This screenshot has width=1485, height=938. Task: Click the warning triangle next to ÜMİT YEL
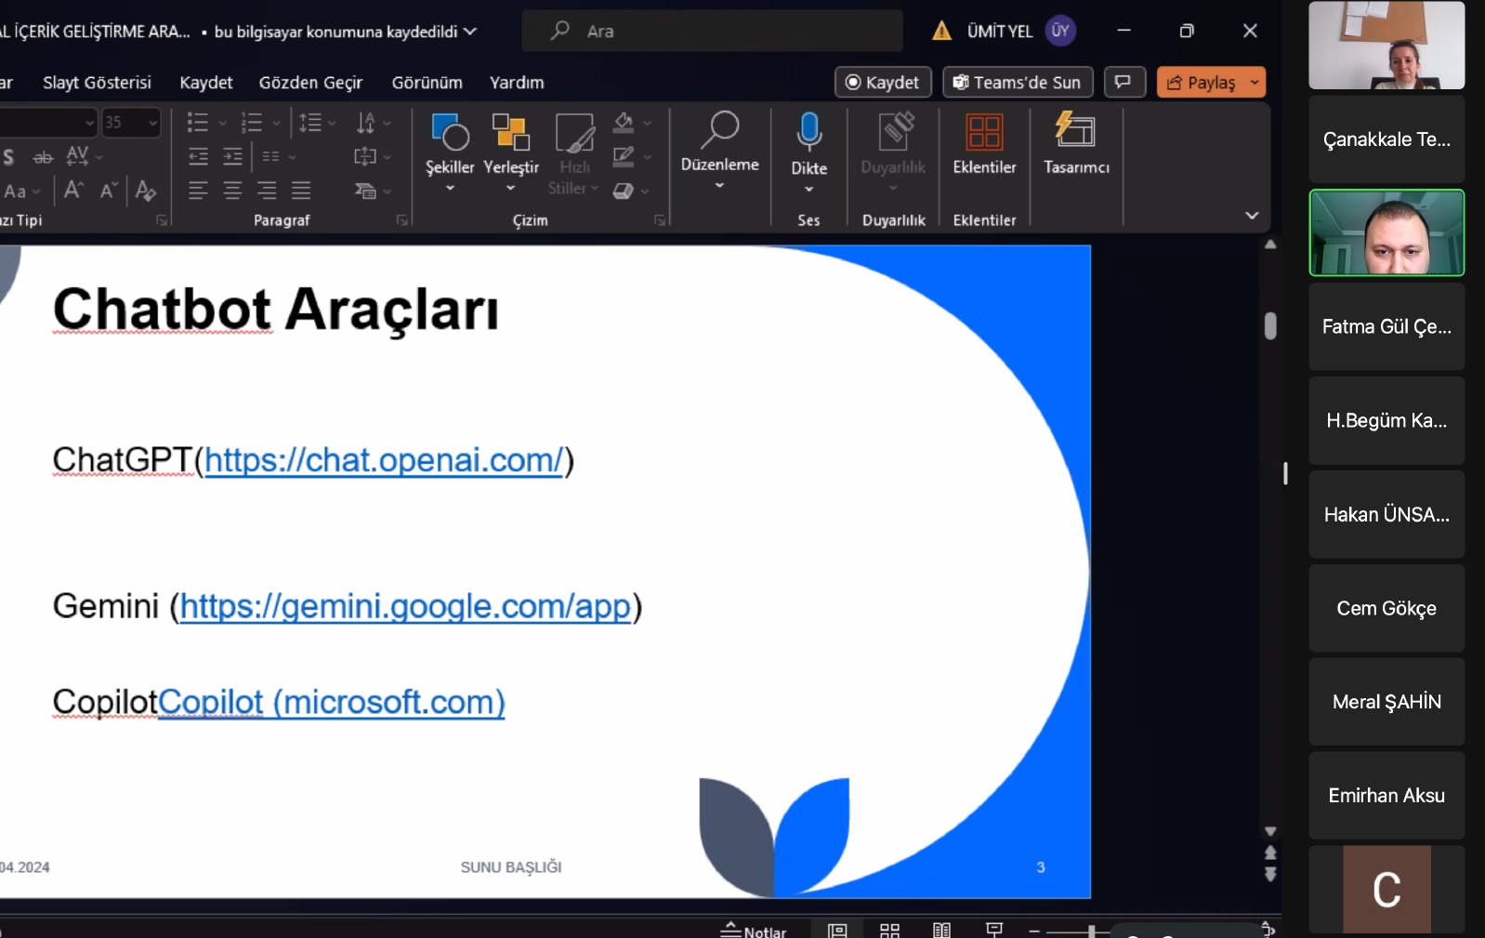click(941, 31)
